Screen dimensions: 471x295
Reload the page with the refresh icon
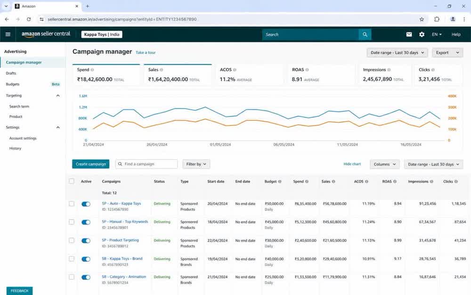(x=29, y=19)
